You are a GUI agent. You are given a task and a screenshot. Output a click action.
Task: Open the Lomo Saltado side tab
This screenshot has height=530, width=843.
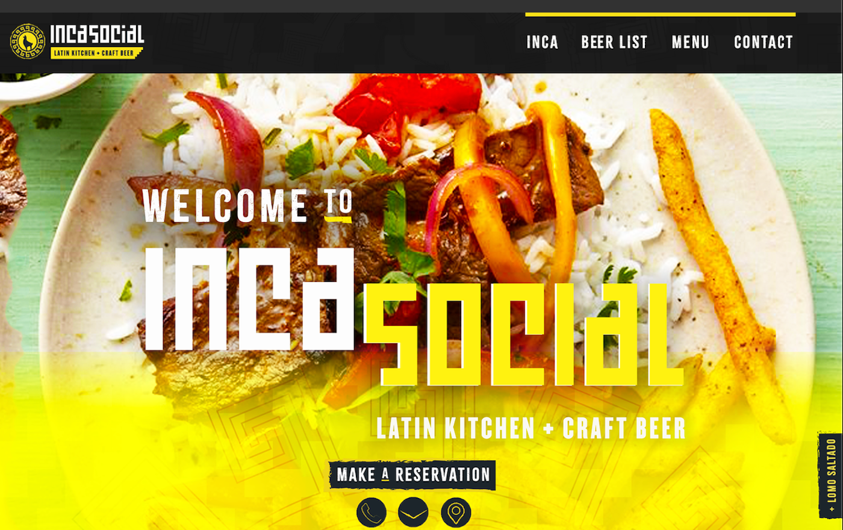831,475
